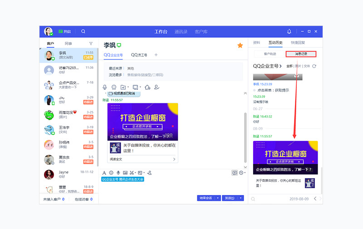Open the contact list filter funnel
The width and height of the screenshot is (363, 229).
click(x=91, y=44)
